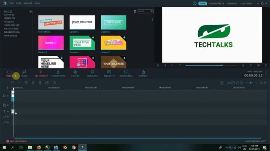Select the All category in titles list
Image resolution: width=270 pixels, height=151 pixels.
(8, 11)
